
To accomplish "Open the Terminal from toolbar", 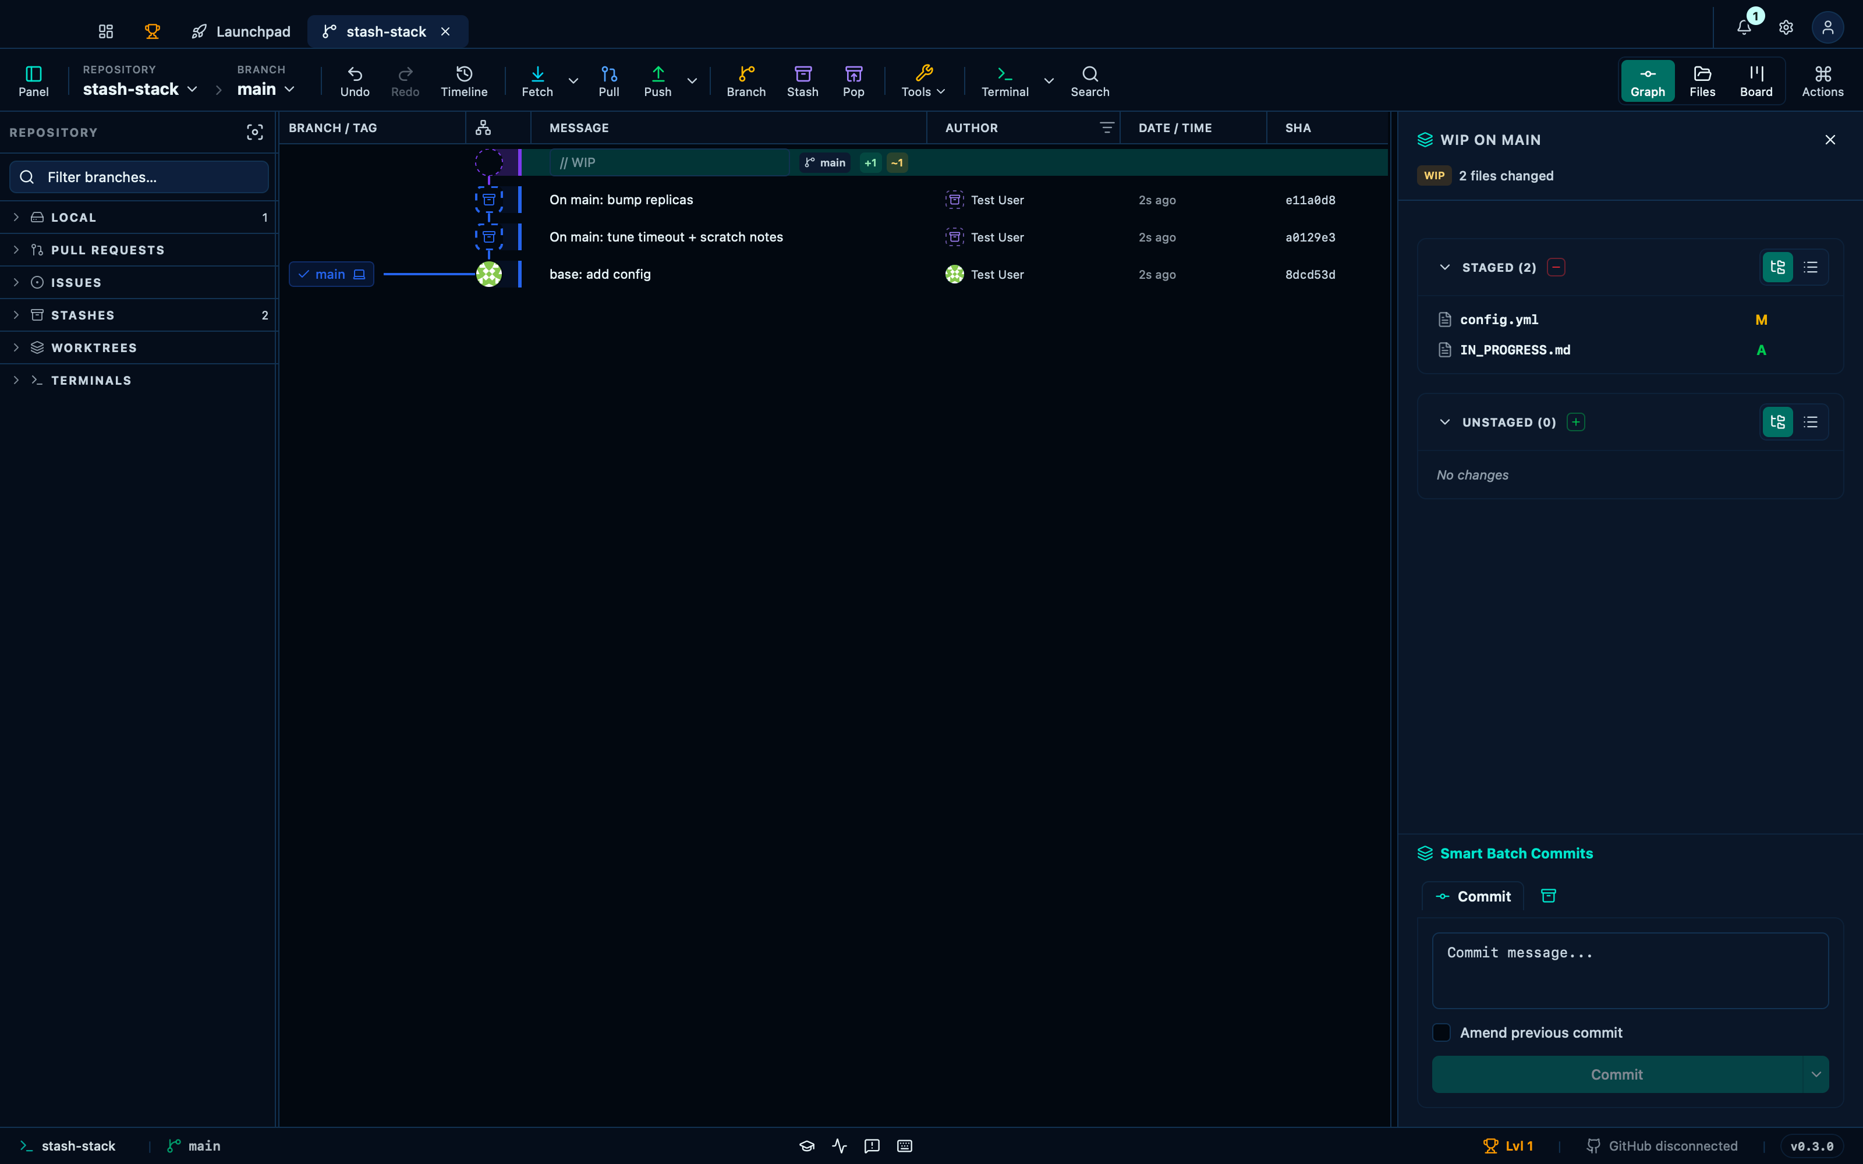I will [x=1005, y=81].
